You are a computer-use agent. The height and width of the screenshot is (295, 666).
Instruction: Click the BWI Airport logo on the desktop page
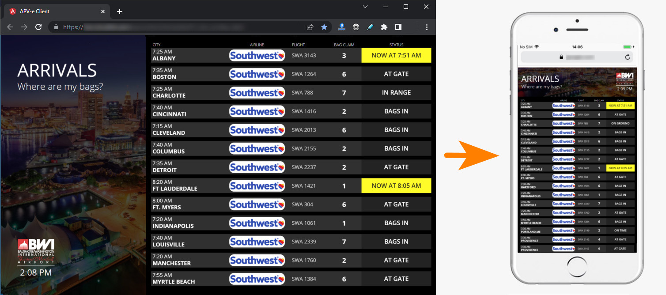pos(36,252)
